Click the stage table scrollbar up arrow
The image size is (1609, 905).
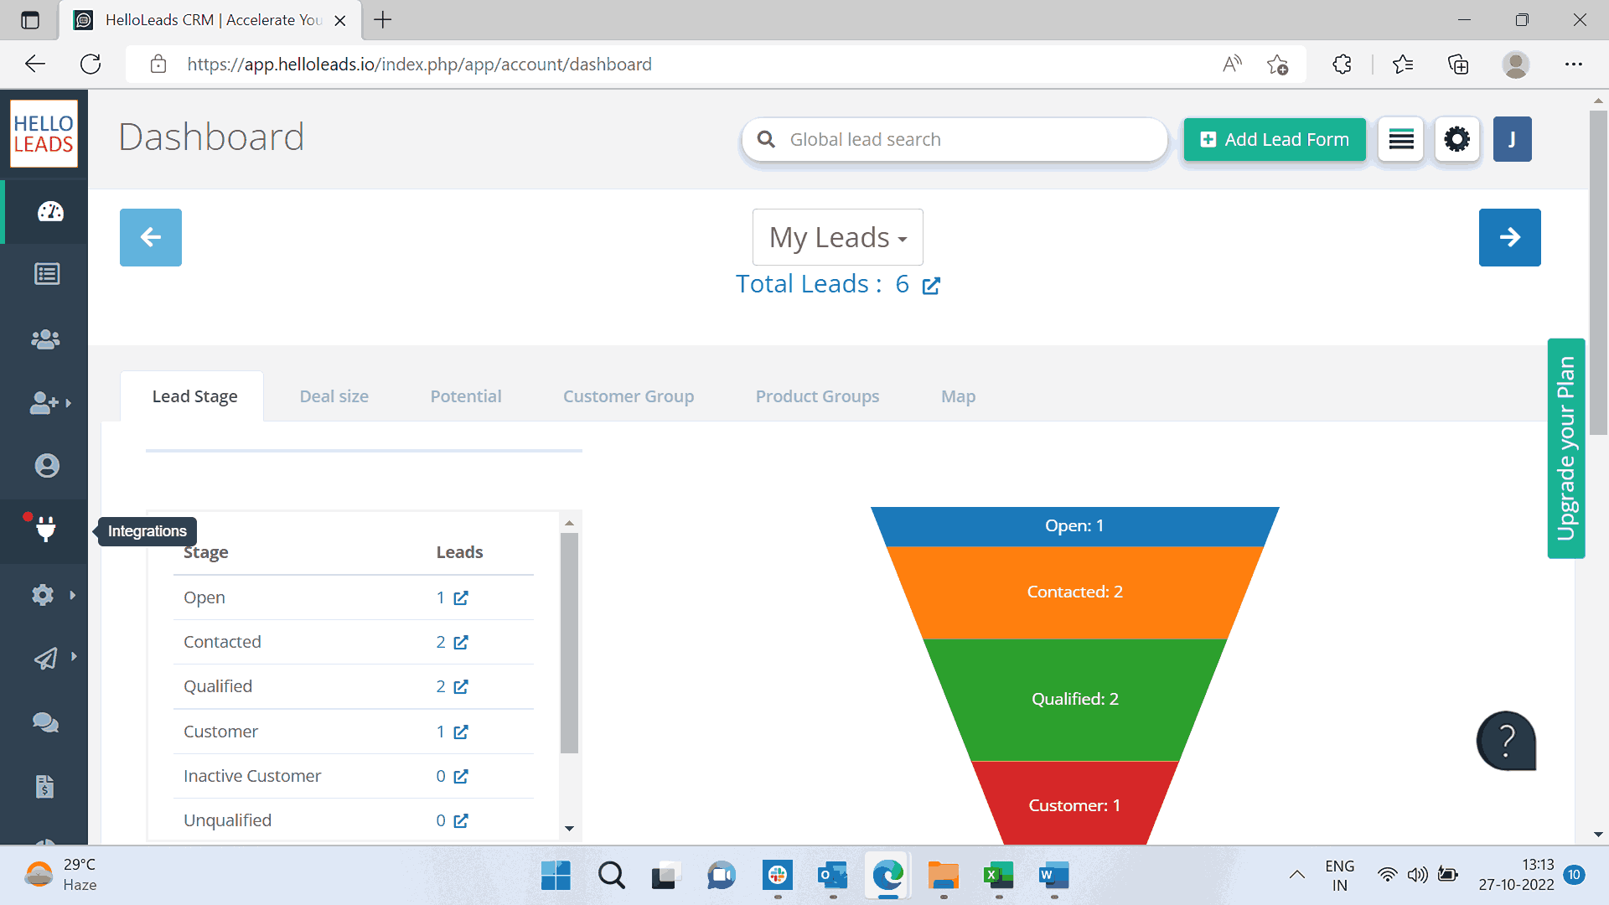(x=570, y=523)
